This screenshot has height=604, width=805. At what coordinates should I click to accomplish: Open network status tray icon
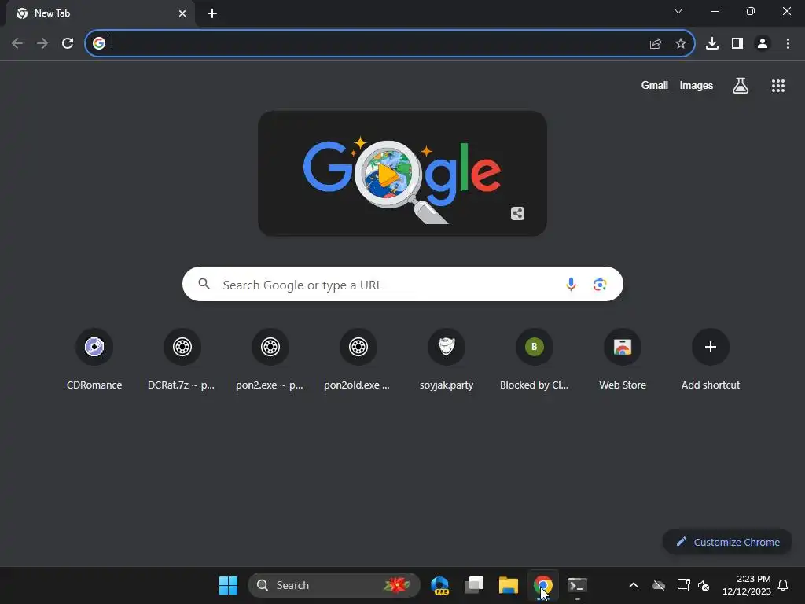coord(683,585)
